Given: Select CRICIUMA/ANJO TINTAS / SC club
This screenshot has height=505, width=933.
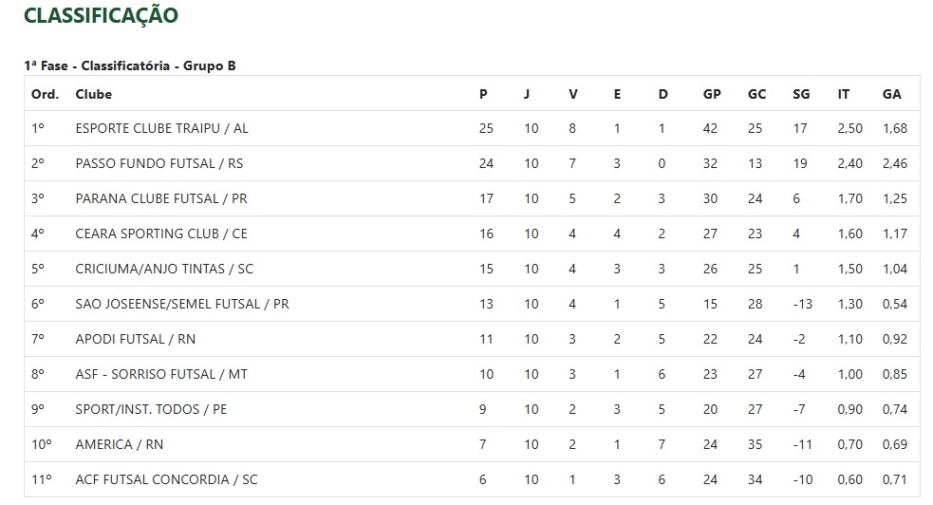Looking at the screenshot, I should point(164,269).
